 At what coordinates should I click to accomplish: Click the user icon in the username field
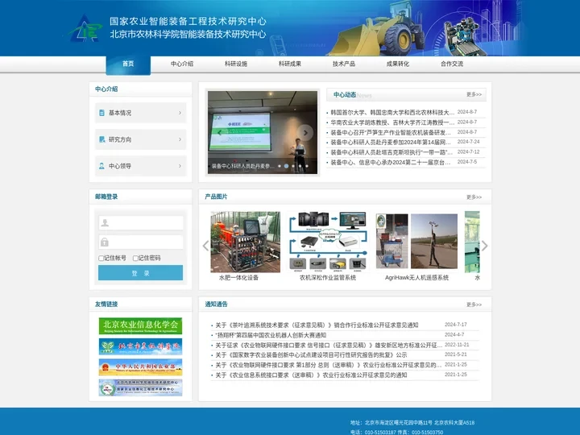[x=105, y=222]
